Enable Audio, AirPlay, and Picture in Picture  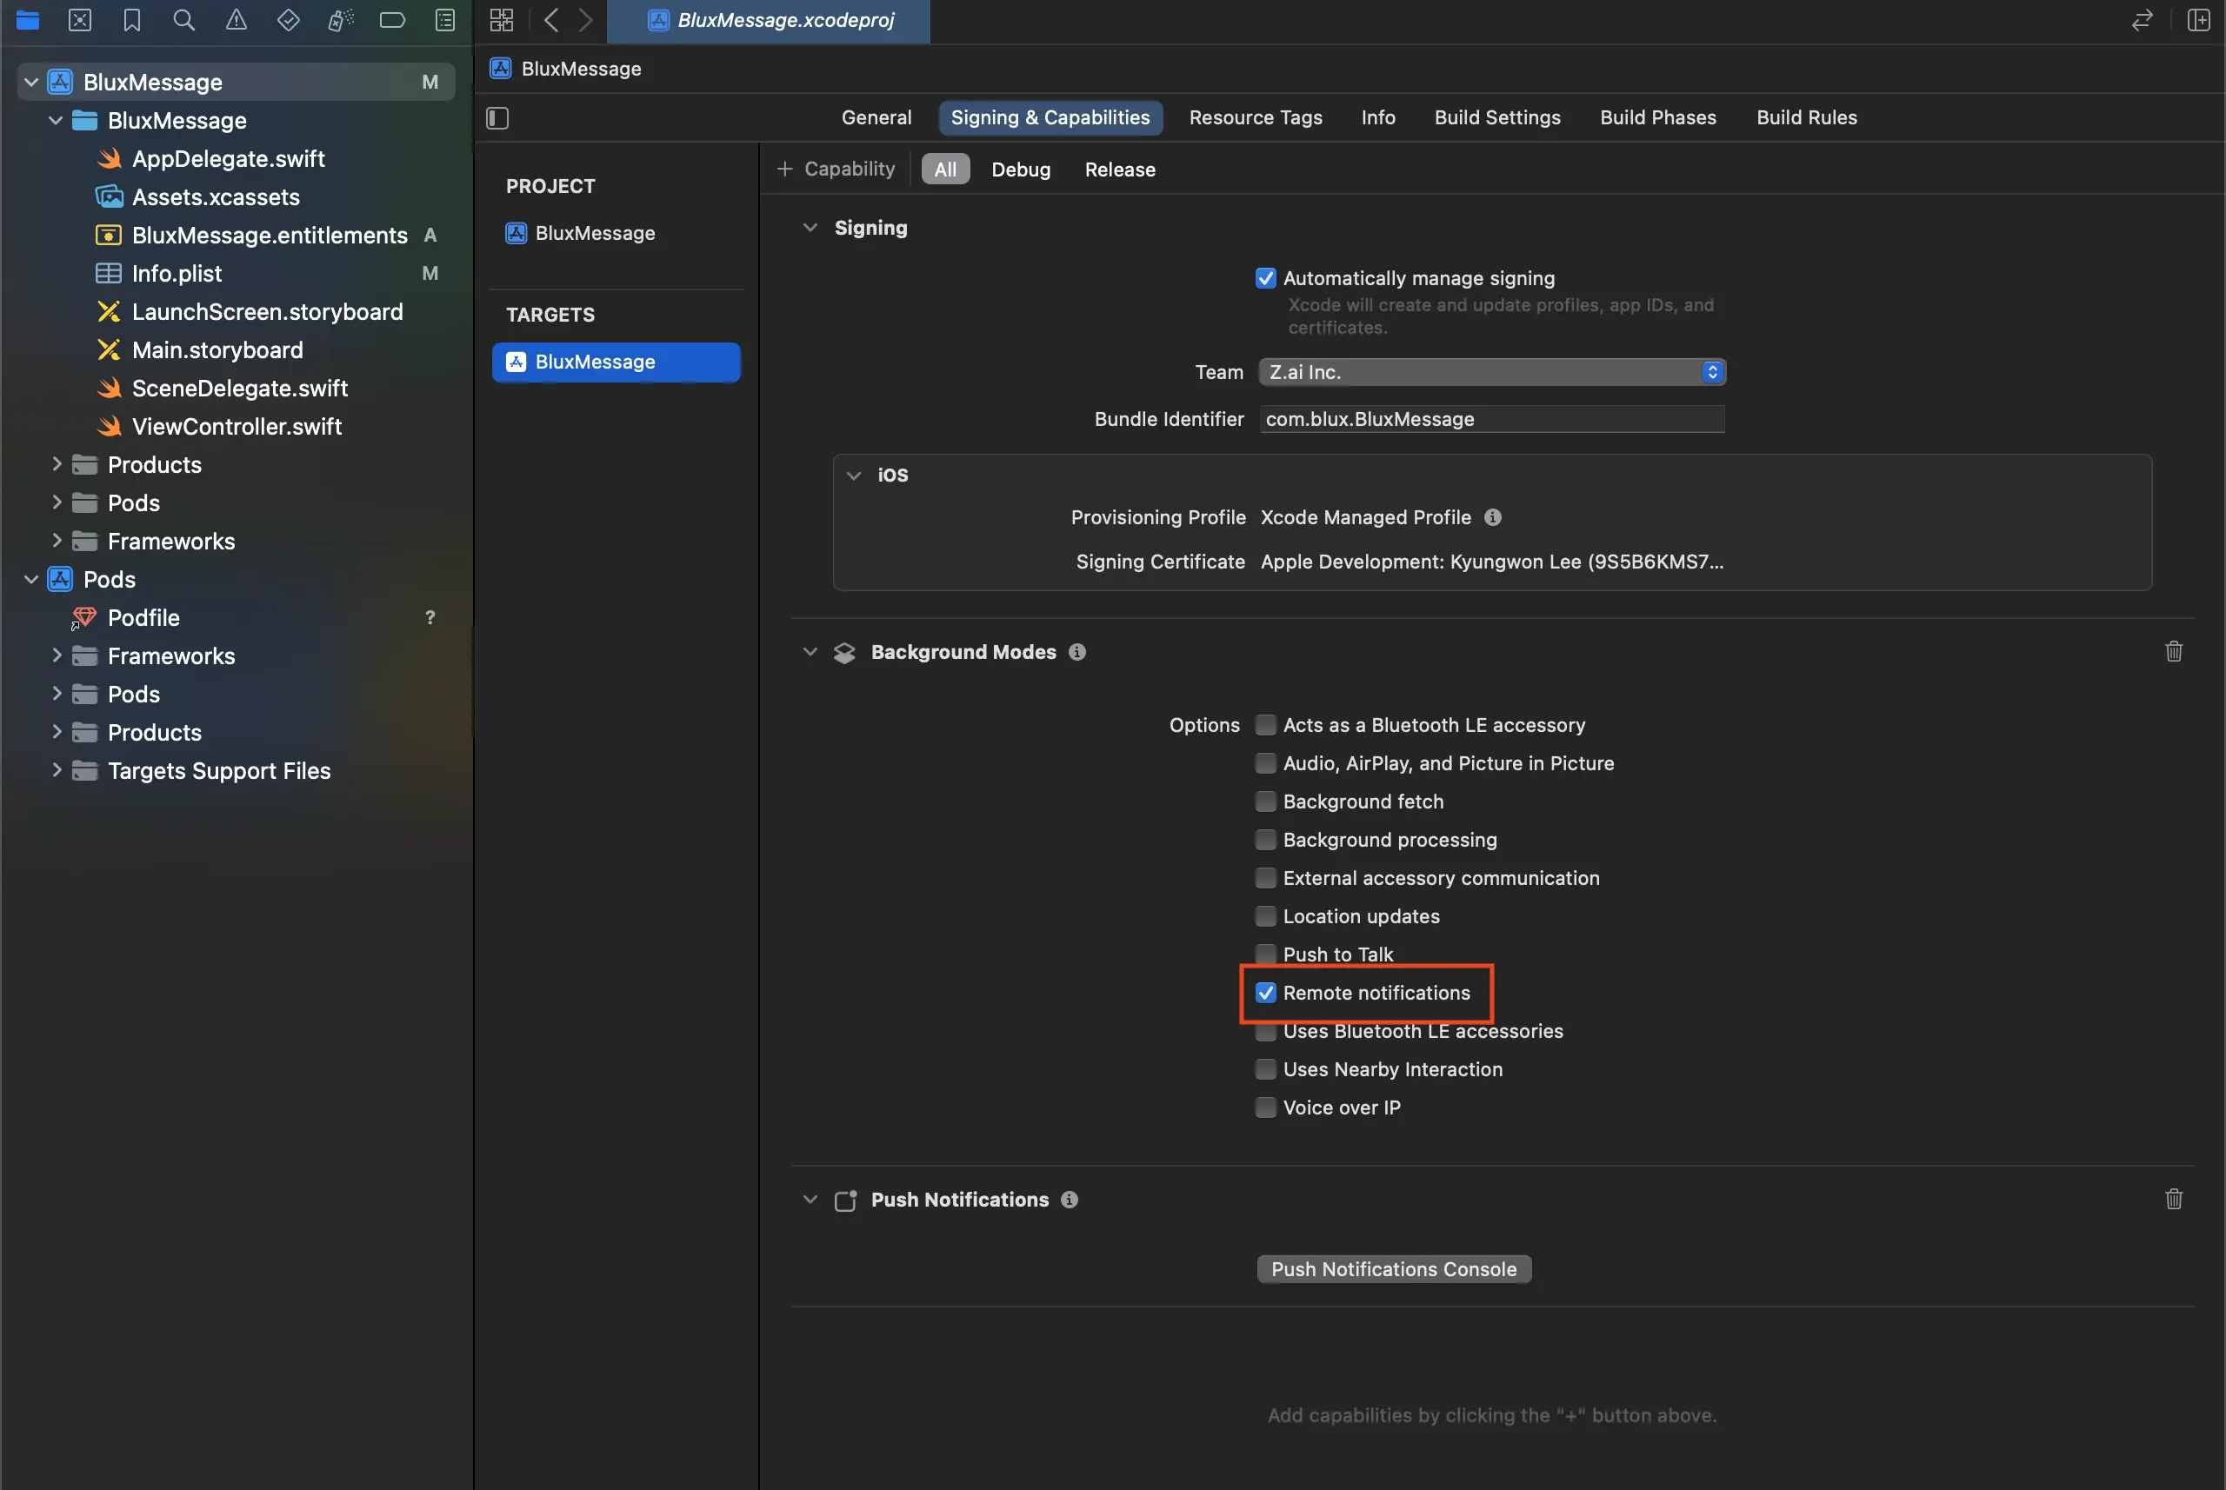click(x=1265, y=763)
